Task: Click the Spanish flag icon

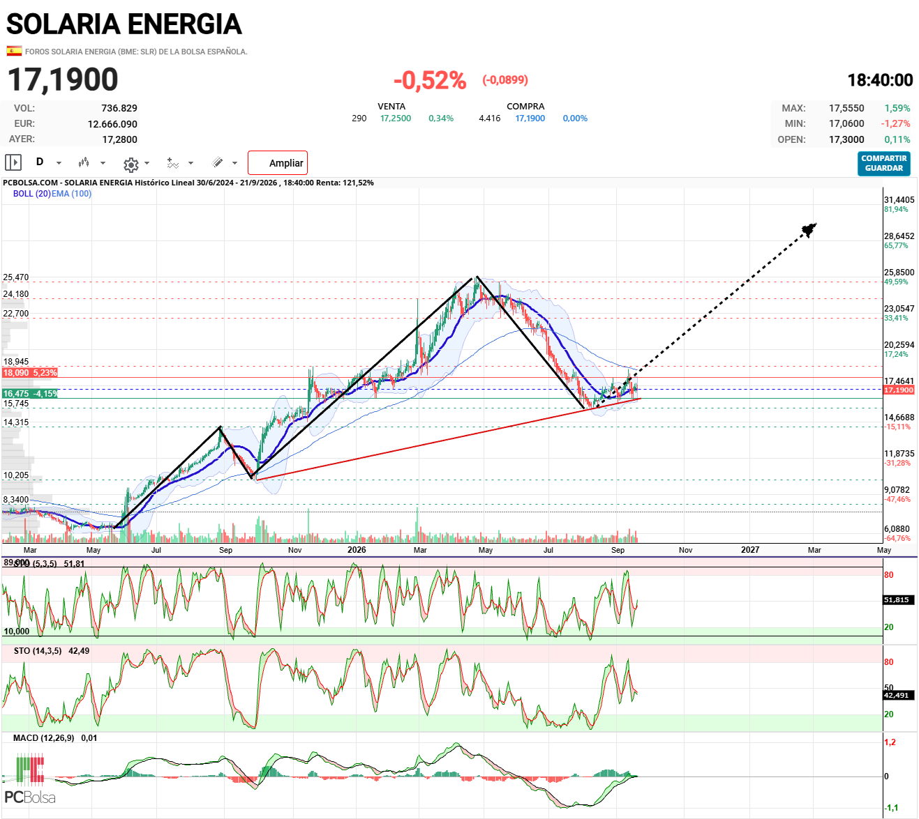Action: (x=14, y=51)
